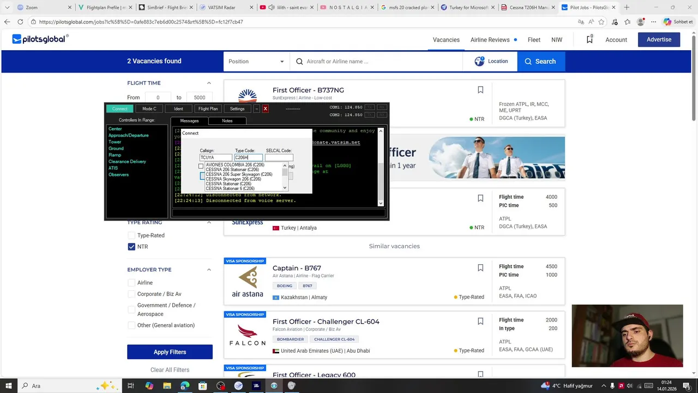Click the Apply Filters button
This screenshot has height=393, width=698.
[170, 352]
